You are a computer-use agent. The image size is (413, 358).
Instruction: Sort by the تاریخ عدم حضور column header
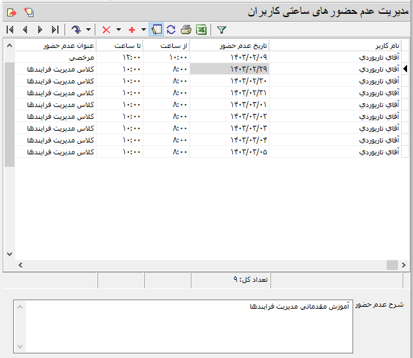[230, 46]
